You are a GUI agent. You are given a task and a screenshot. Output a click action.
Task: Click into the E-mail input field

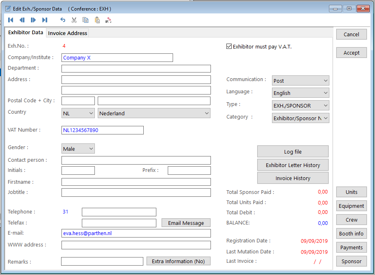136,233
